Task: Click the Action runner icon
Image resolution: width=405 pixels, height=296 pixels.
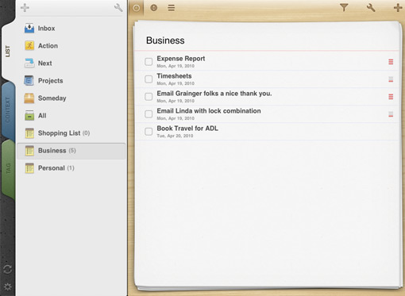Action: pyautogui.click(x=29, y=45)
